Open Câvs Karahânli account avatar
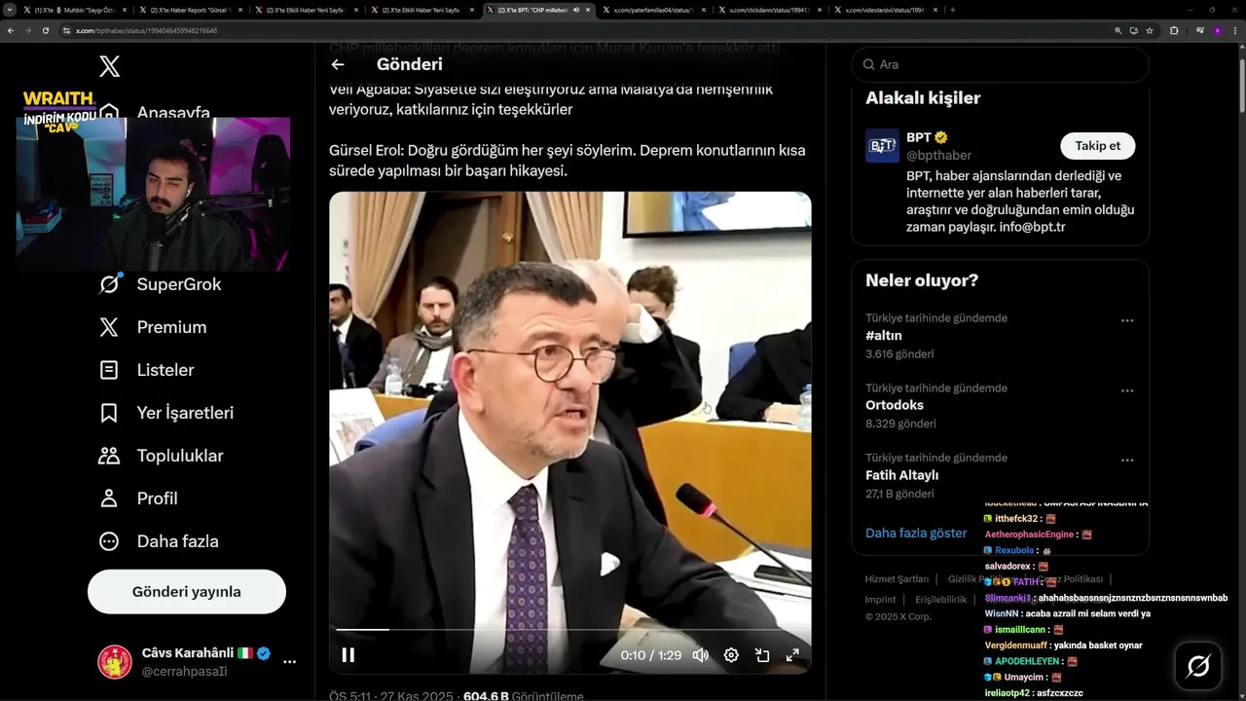This screenshot has width=1246, height=701. 115,661
